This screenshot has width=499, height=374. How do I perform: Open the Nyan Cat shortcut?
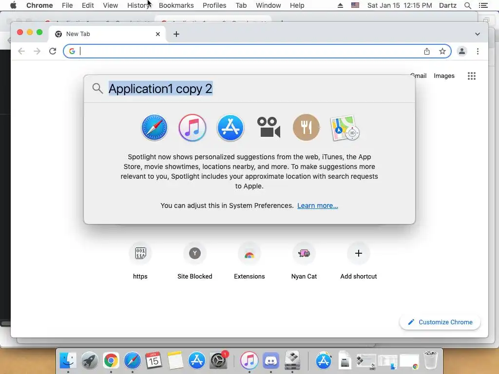pos(304,261)
